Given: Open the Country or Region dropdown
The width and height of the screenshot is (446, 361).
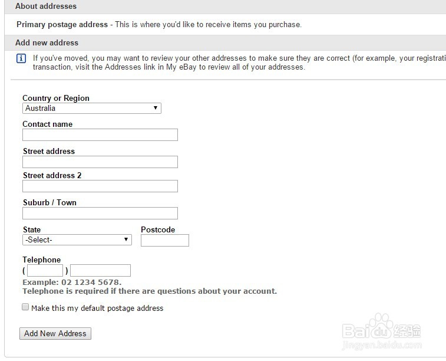Looking at the screenshot, I should [91, 109].
